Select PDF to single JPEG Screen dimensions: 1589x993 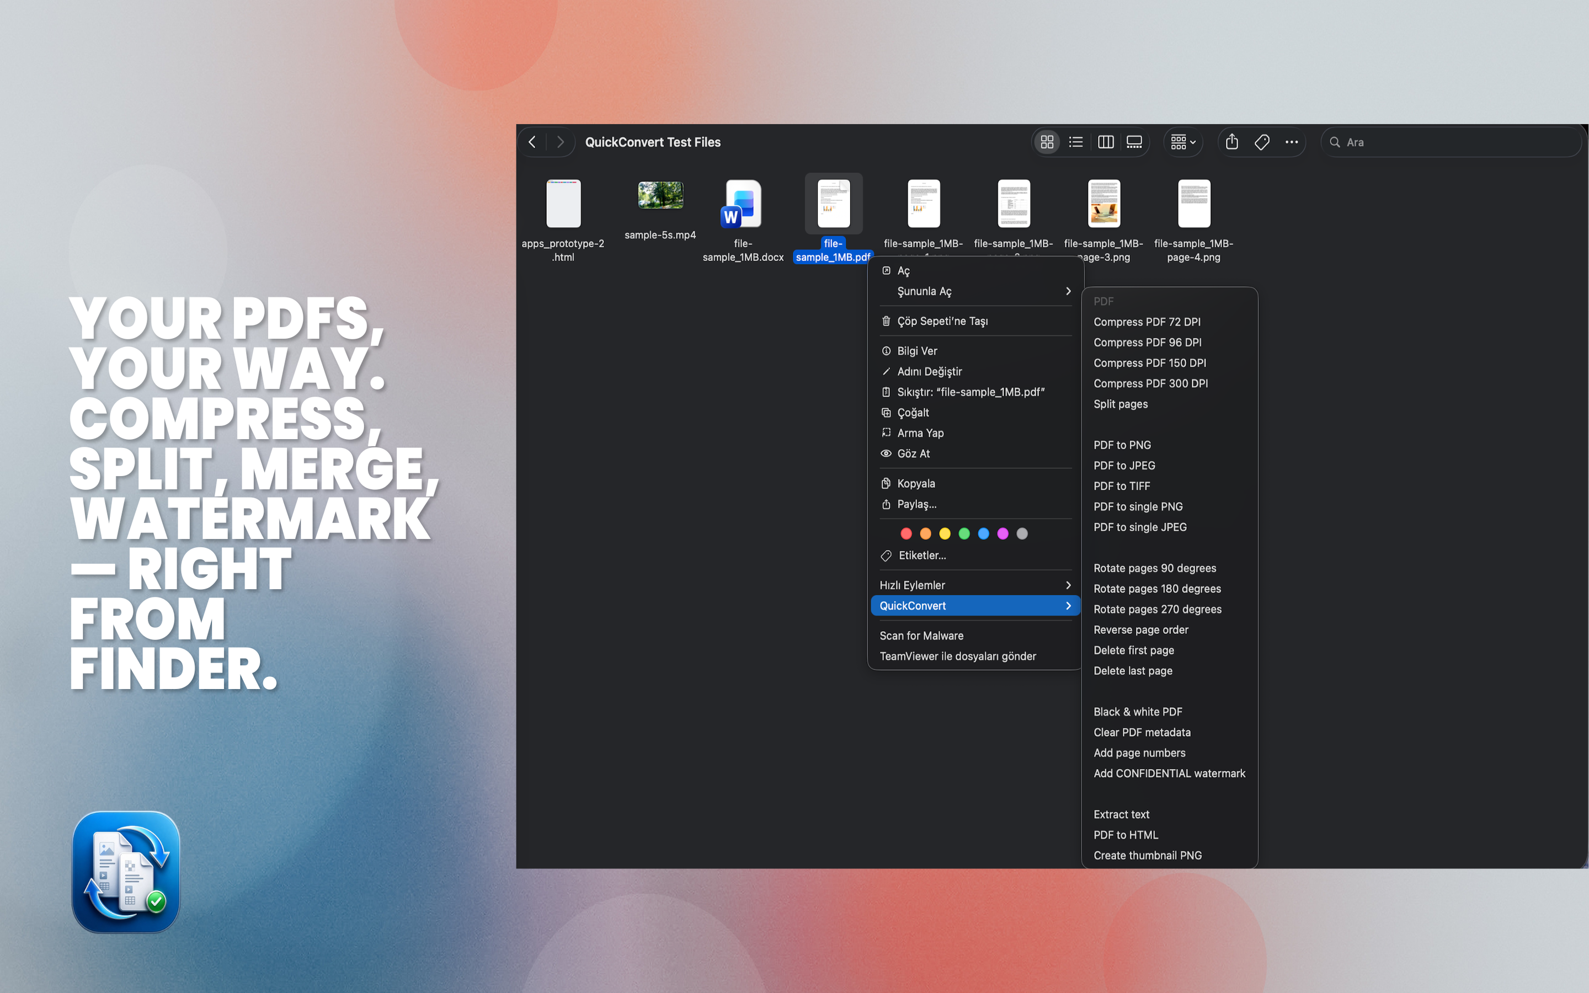coord(1170,527)
